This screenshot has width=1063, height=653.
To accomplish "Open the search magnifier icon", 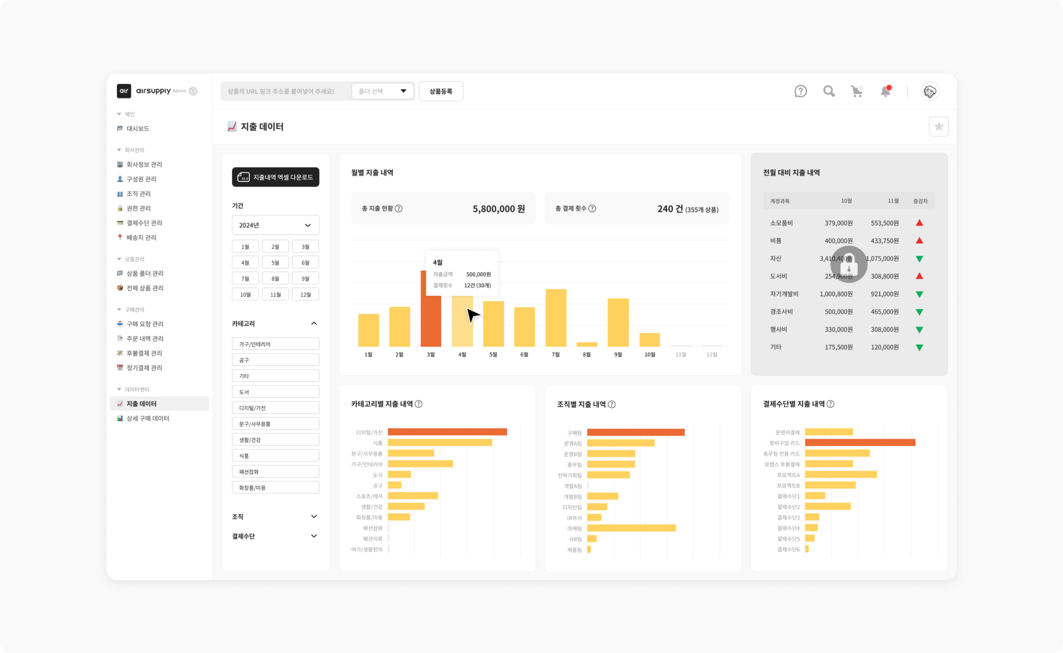I will point(829,91).
